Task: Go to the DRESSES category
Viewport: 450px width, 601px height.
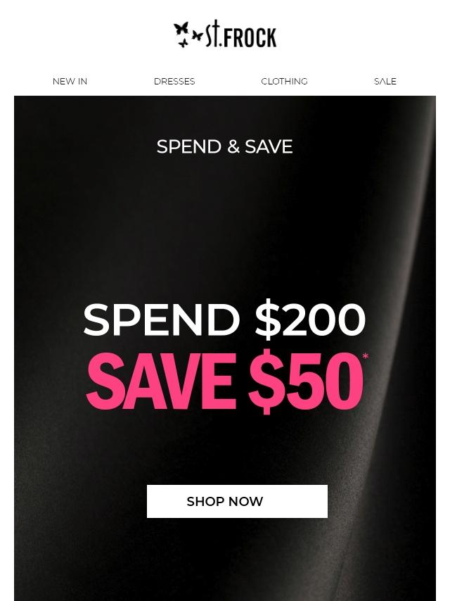Action: pos(174,81)
